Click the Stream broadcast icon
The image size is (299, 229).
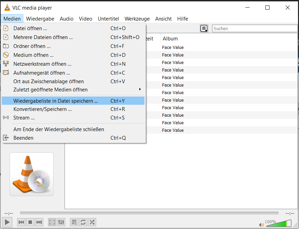pyautogui.click(x=6, y=117)
